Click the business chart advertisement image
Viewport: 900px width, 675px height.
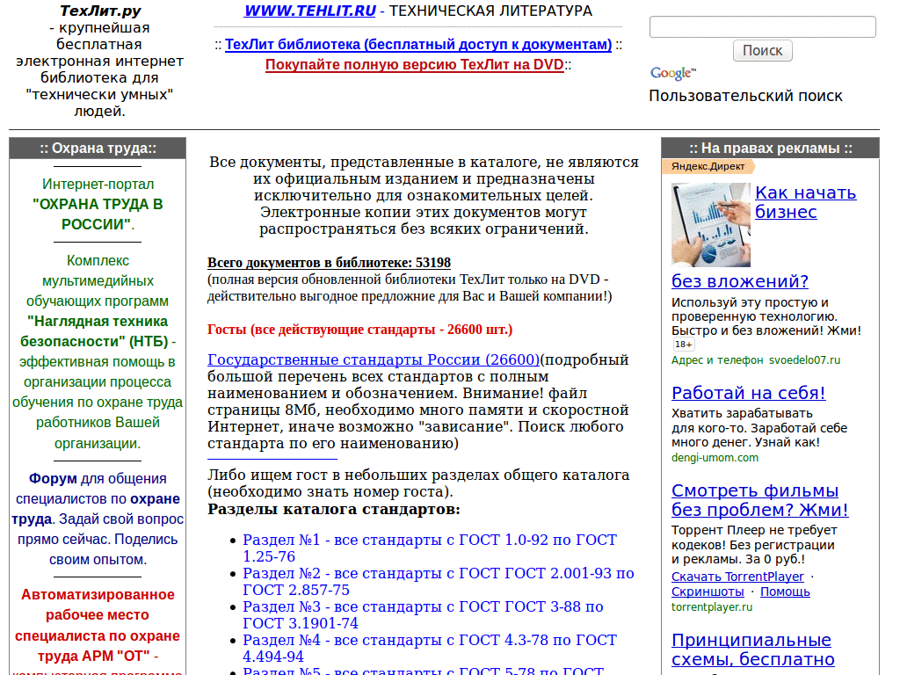711,224
